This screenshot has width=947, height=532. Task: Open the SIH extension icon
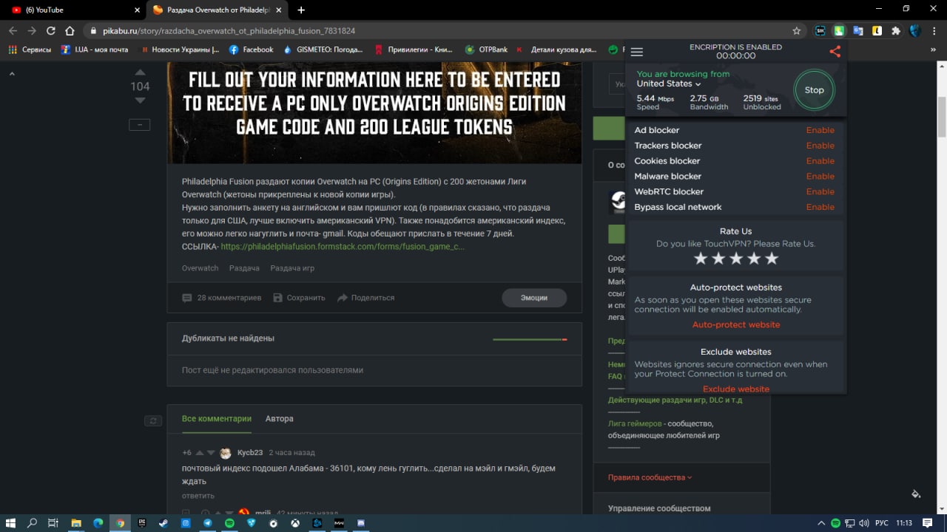(x=820, y=31)
